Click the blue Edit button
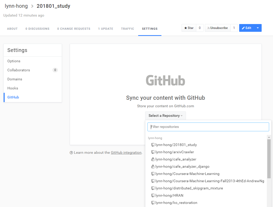Image resolution: width=273 pixels, height=207 pixels. (x=247, y=28)
